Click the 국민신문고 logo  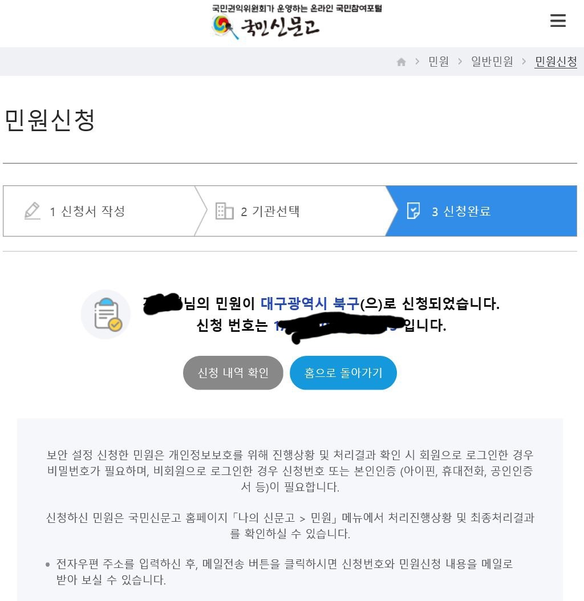point(265,27)
